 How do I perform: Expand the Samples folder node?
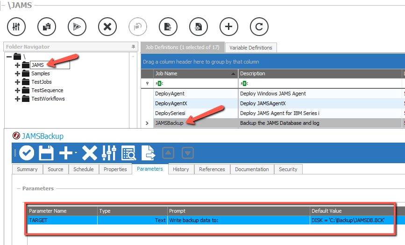(x=17, y=74)
